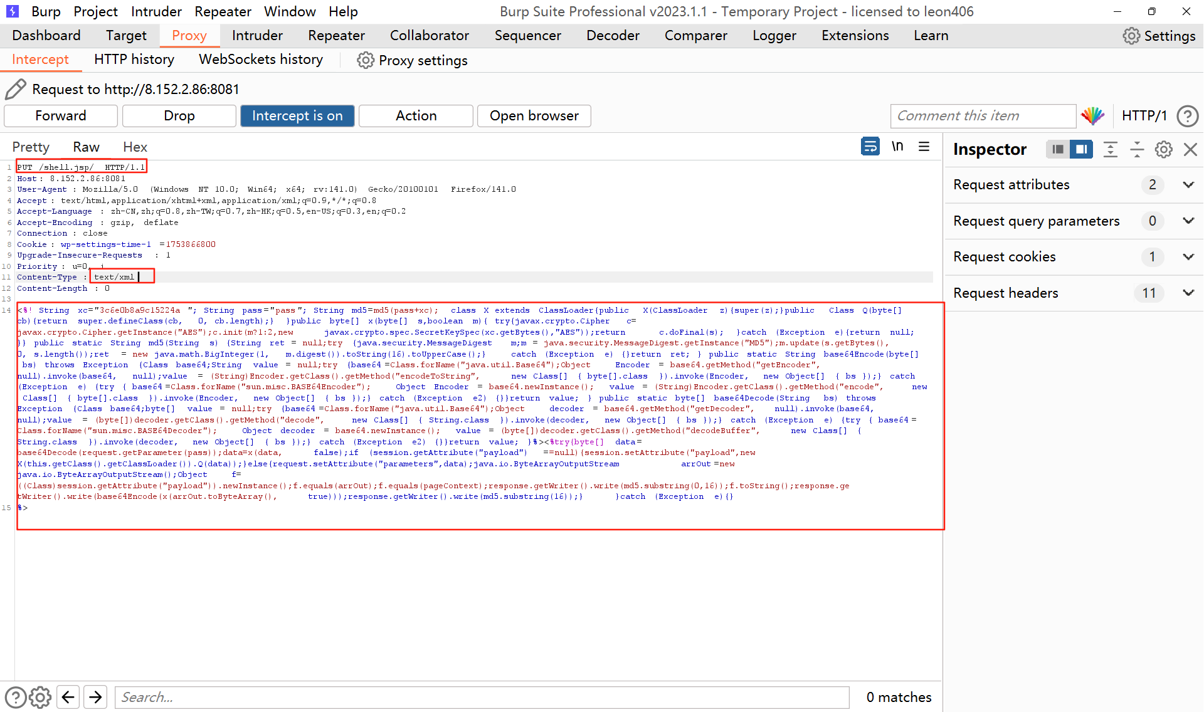This screenshot has width=1204, height=712.
Task: Open the Extensions tab
Action: point(855,36)
